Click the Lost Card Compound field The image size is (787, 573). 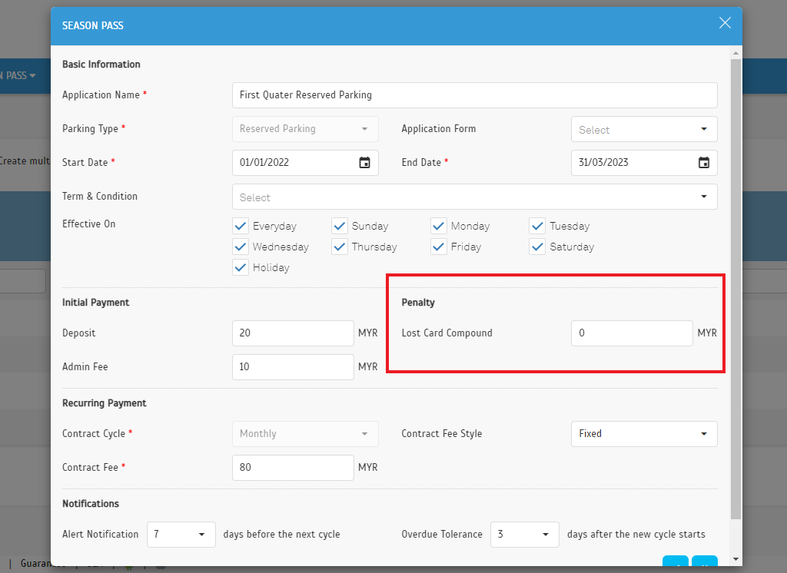pyautogui.click(x=632, y=333)
